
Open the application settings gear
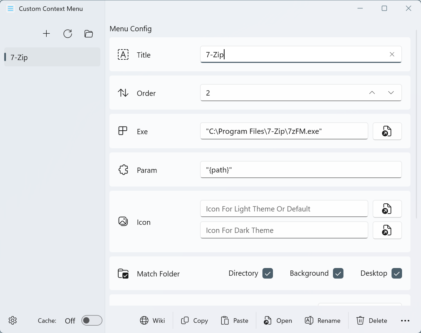tap(13, 320)
